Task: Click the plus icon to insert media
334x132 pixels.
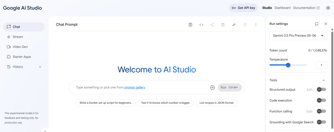Action: pyautogui.click(x=212, y=87)
